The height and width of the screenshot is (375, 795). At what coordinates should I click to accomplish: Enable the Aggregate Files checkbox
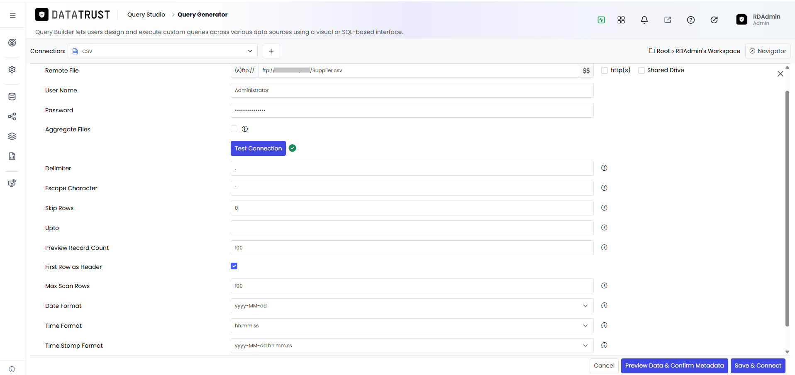(234, 129)
